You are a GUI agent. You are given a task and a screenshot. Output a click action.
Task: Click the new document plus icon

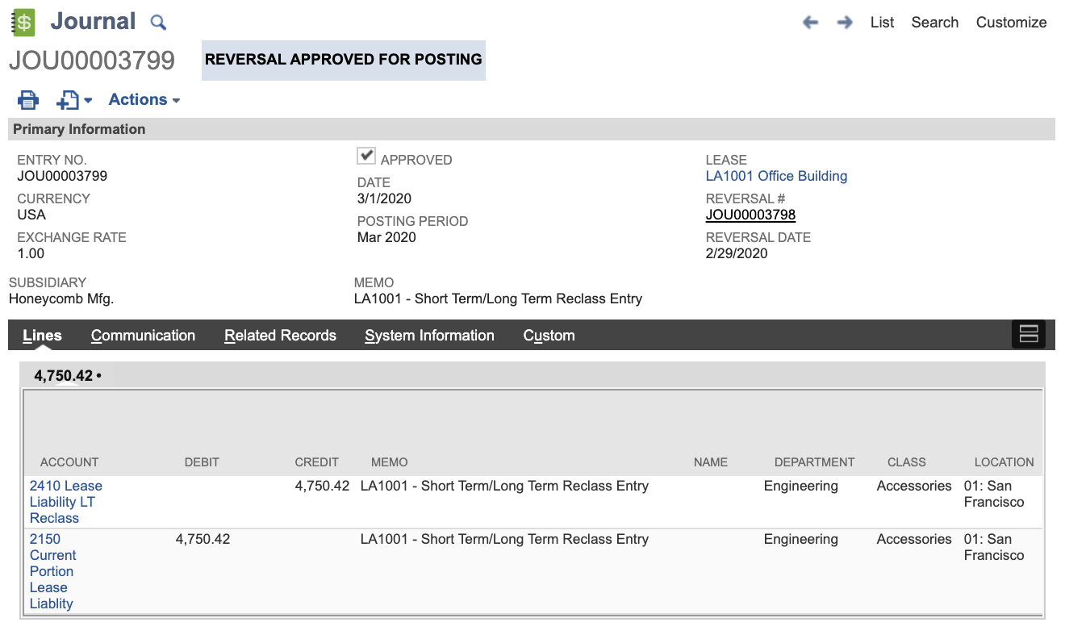[x=68, y=100]
